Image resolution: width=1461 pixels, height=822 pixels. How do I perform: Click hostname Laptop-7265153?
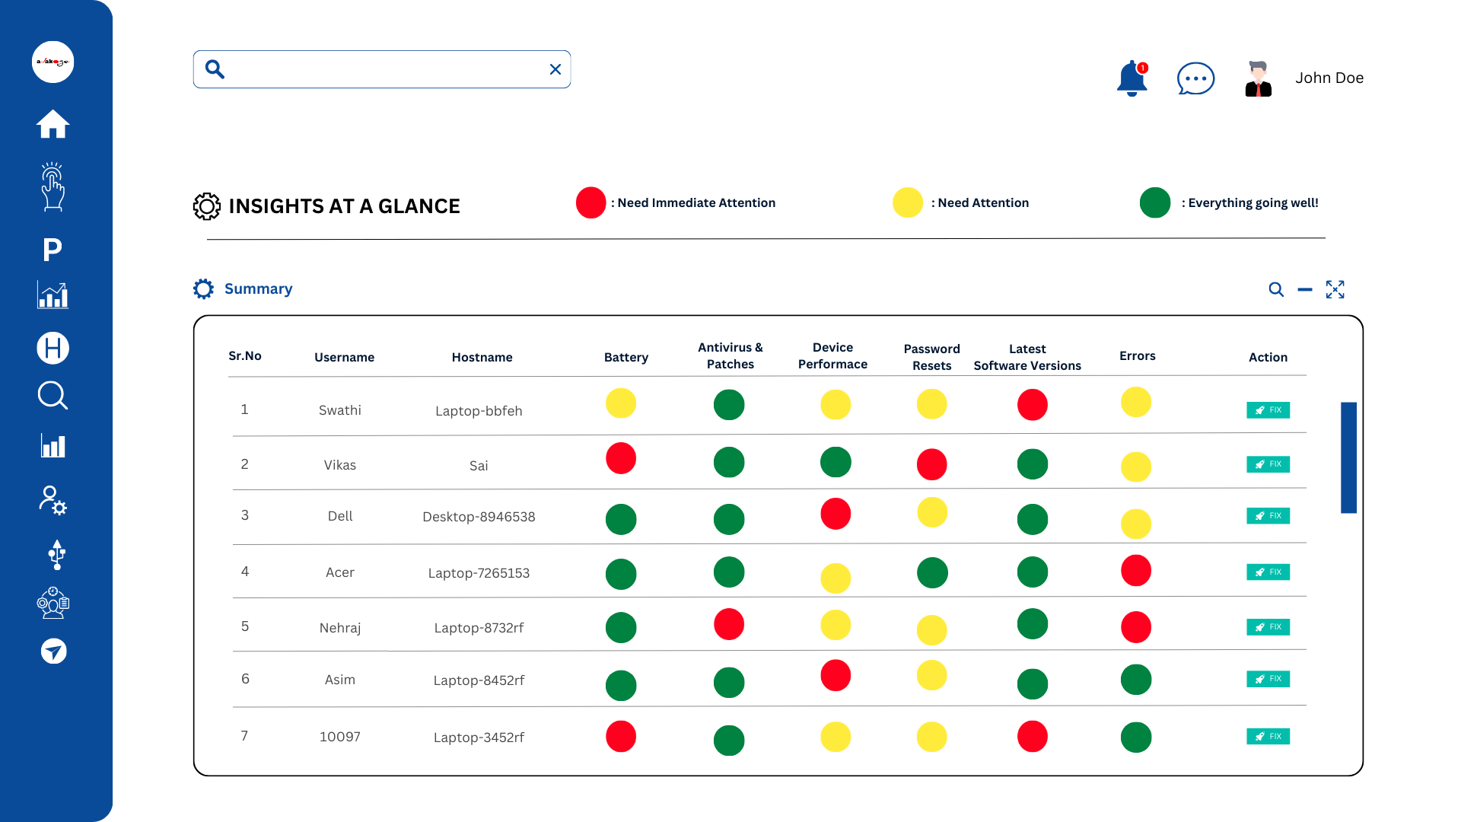[479, 573]
